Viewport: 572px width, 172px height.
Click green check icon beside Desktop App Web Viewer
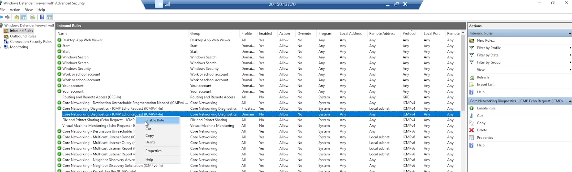59,40
